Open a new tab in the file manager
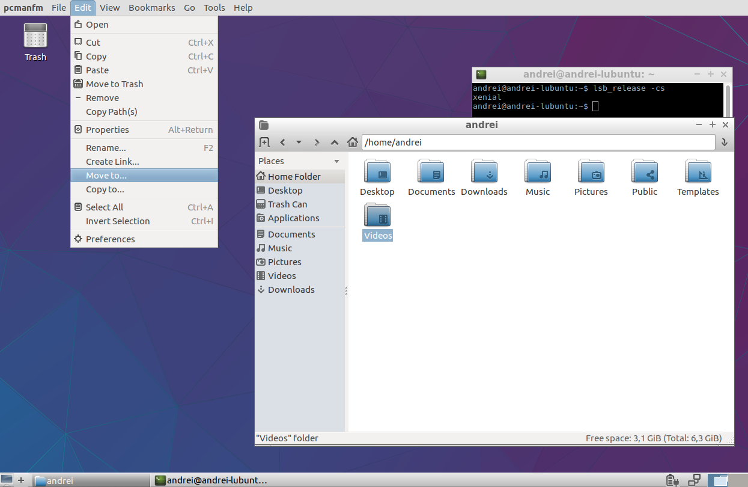Screen dimensions: 748x487 click(x=264, y=142)
